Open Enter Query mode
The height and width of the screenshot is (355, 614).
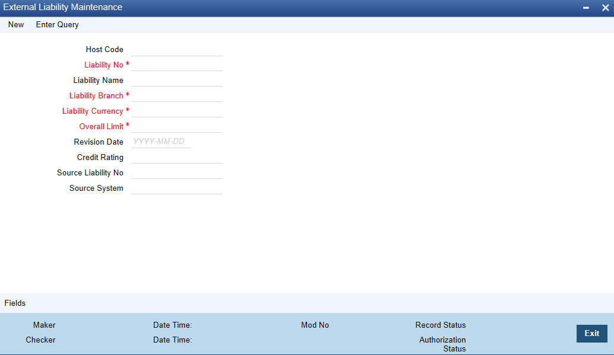57,25
